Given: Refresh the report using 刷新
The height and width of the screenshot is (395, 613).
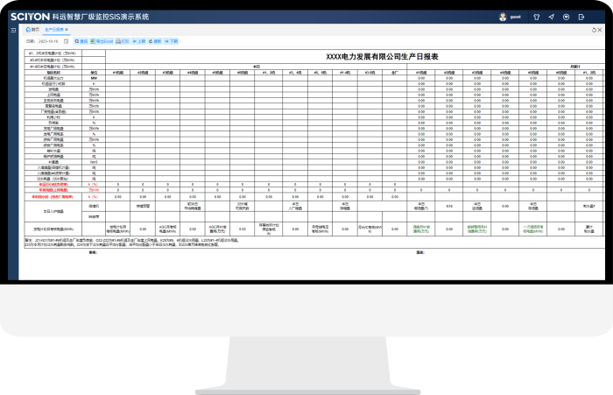Looking at the screenshot, I should coord(155,41).
